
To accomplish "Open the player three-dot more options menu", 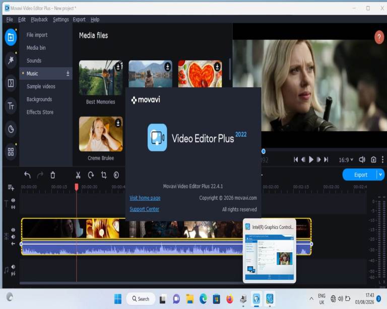I will pos(382,160).
